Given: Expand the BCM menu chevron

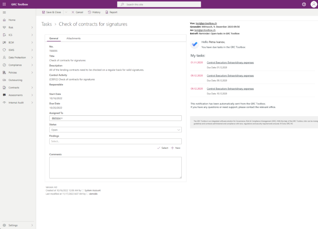Looking at the screenshot, I should coord(32,42).
